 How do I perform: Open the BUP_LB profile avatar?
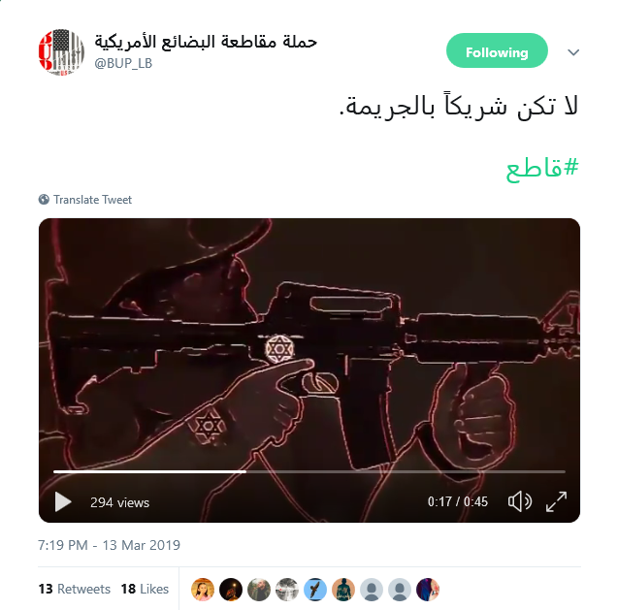[61, 52]
